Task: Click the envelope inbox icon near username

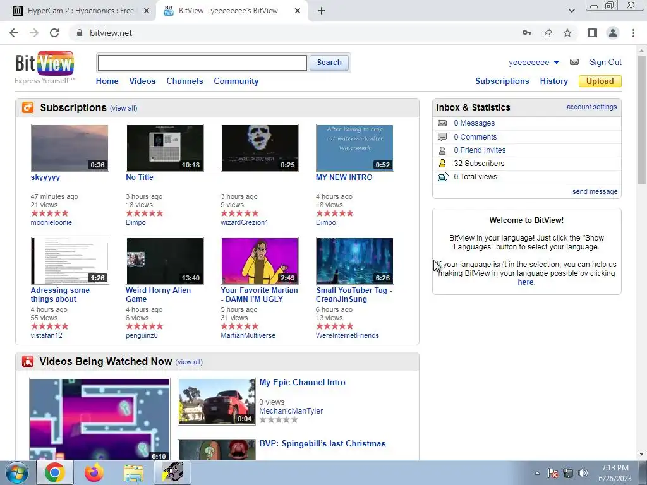Action: (x=574, y=63)
